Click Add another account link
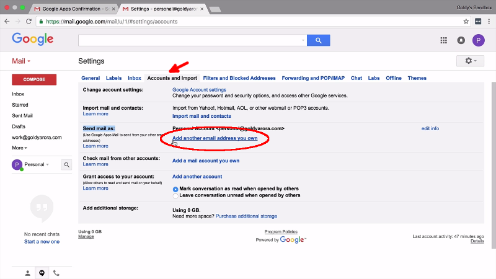Viewport: 496px width, 279px height. pyautogui.click(x=197, y=177)
